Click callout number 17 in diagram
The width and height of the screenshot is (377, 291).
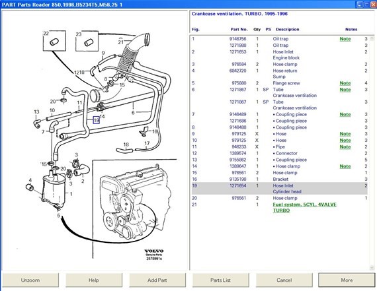click(147, 143)
